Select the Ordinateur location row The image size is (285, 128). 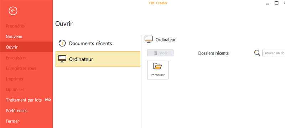[x=98, y=59]
